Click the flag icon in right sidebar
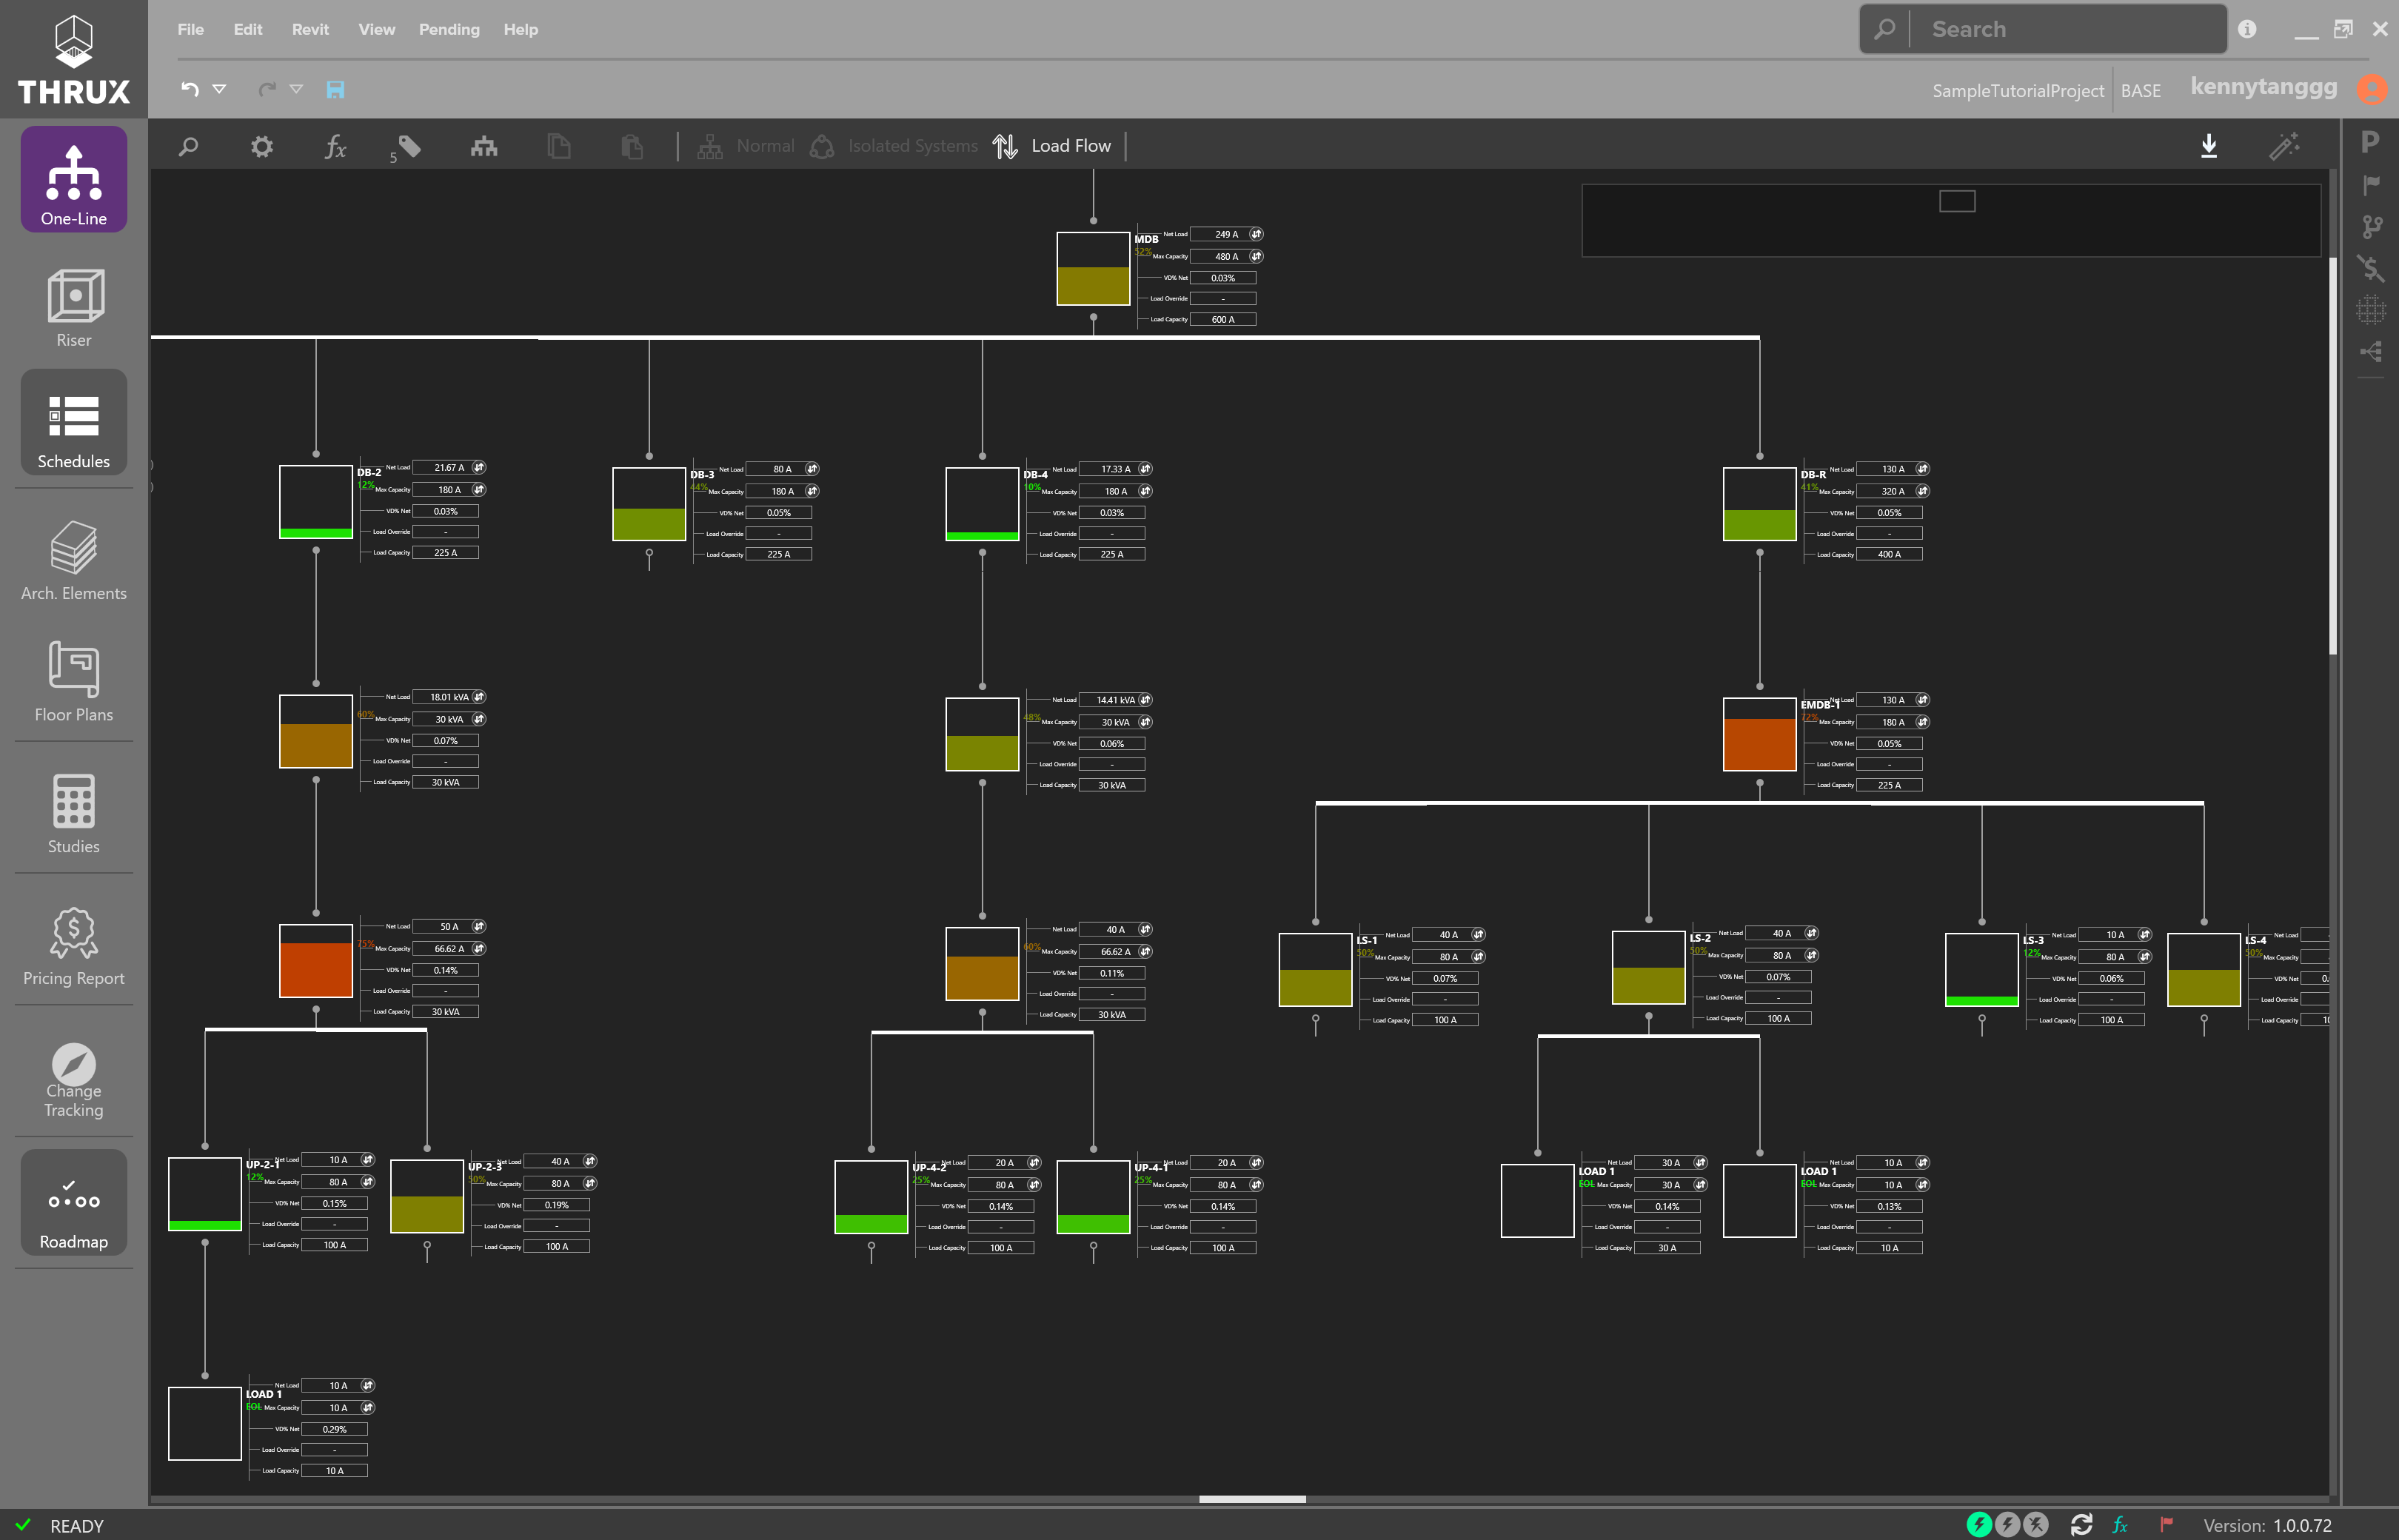The height and width of the screenshot is (1540, 2399). point(2371,185)
